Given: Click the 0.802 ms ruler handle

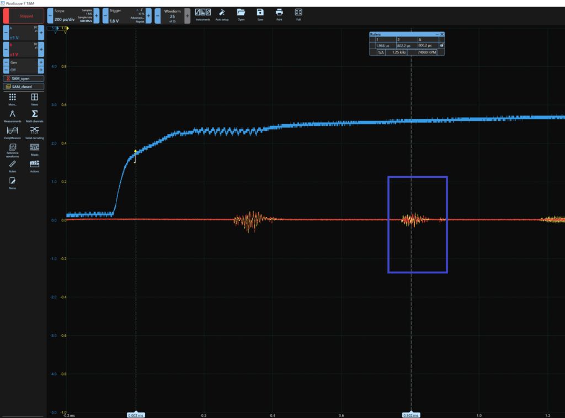Looking at the screenshot, I should (411, 415).
